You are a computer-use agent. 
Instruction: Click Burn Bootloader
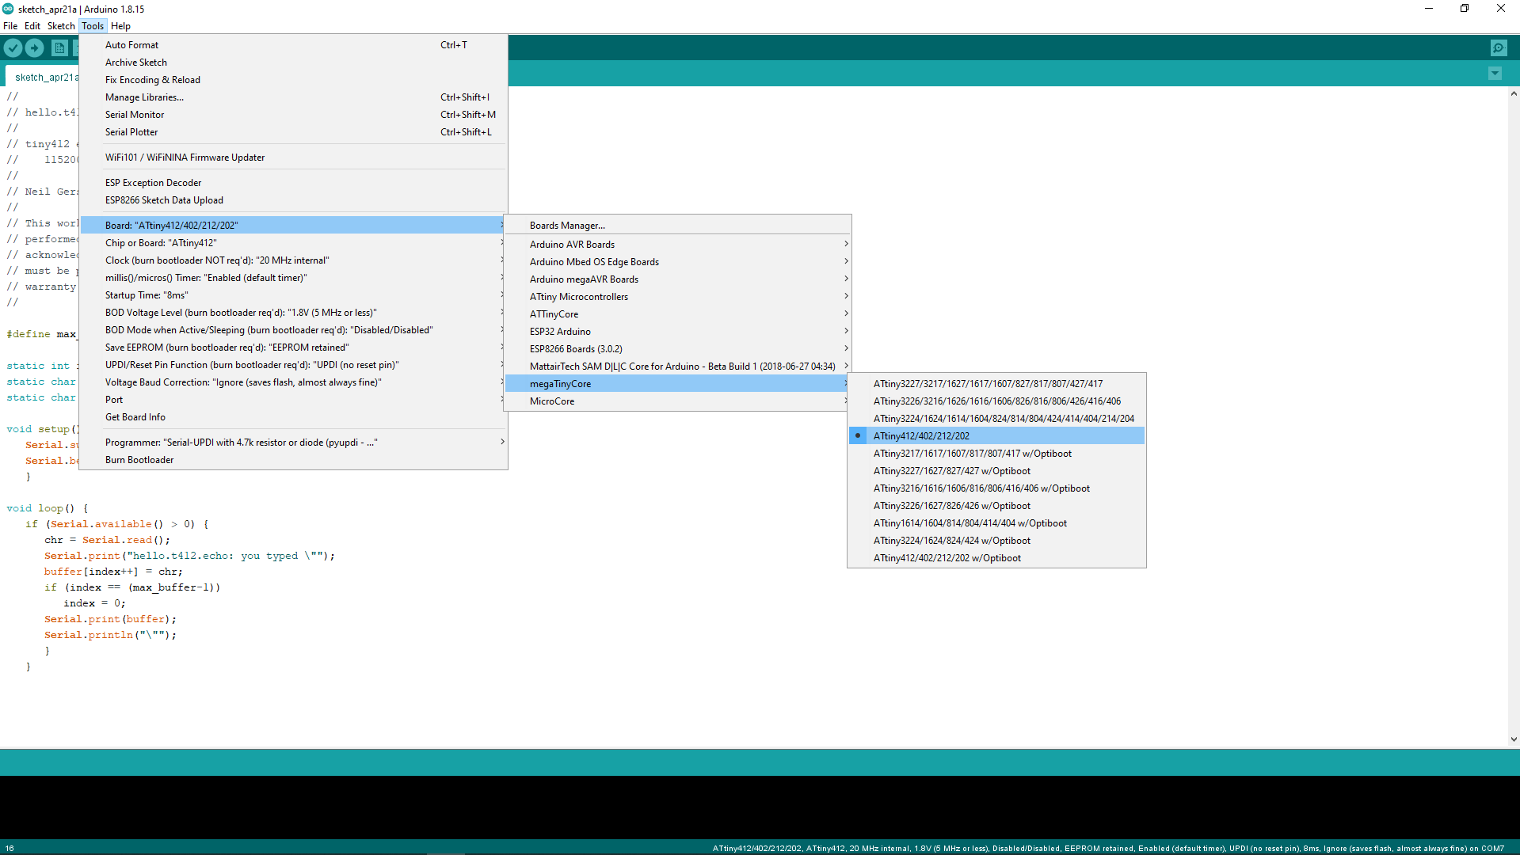pos(293,460)
